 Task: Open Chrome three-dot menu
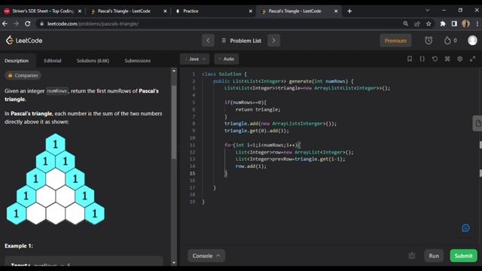click(477, 23)
